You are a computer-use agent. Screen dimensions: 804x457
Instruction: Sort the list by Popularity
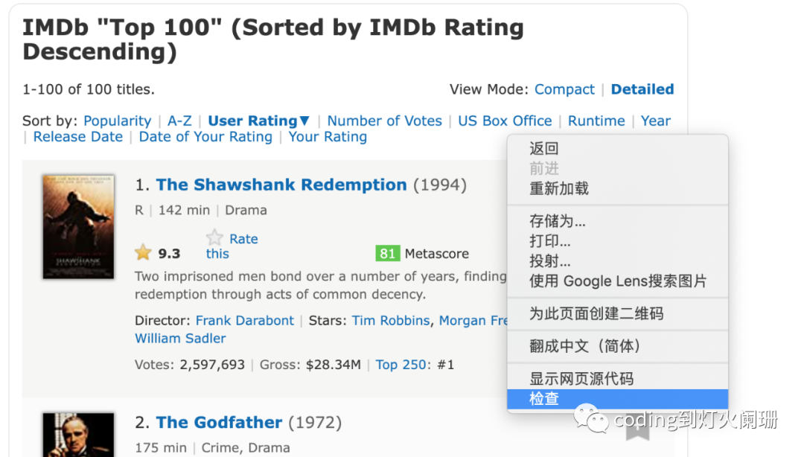coord(118,121)
